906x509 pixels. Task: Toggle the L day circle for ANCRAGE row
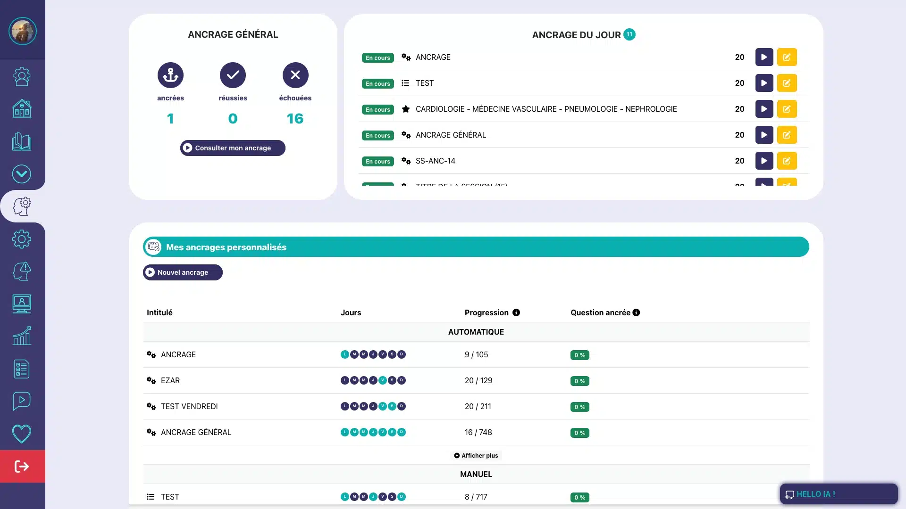[x=345, y=354]
